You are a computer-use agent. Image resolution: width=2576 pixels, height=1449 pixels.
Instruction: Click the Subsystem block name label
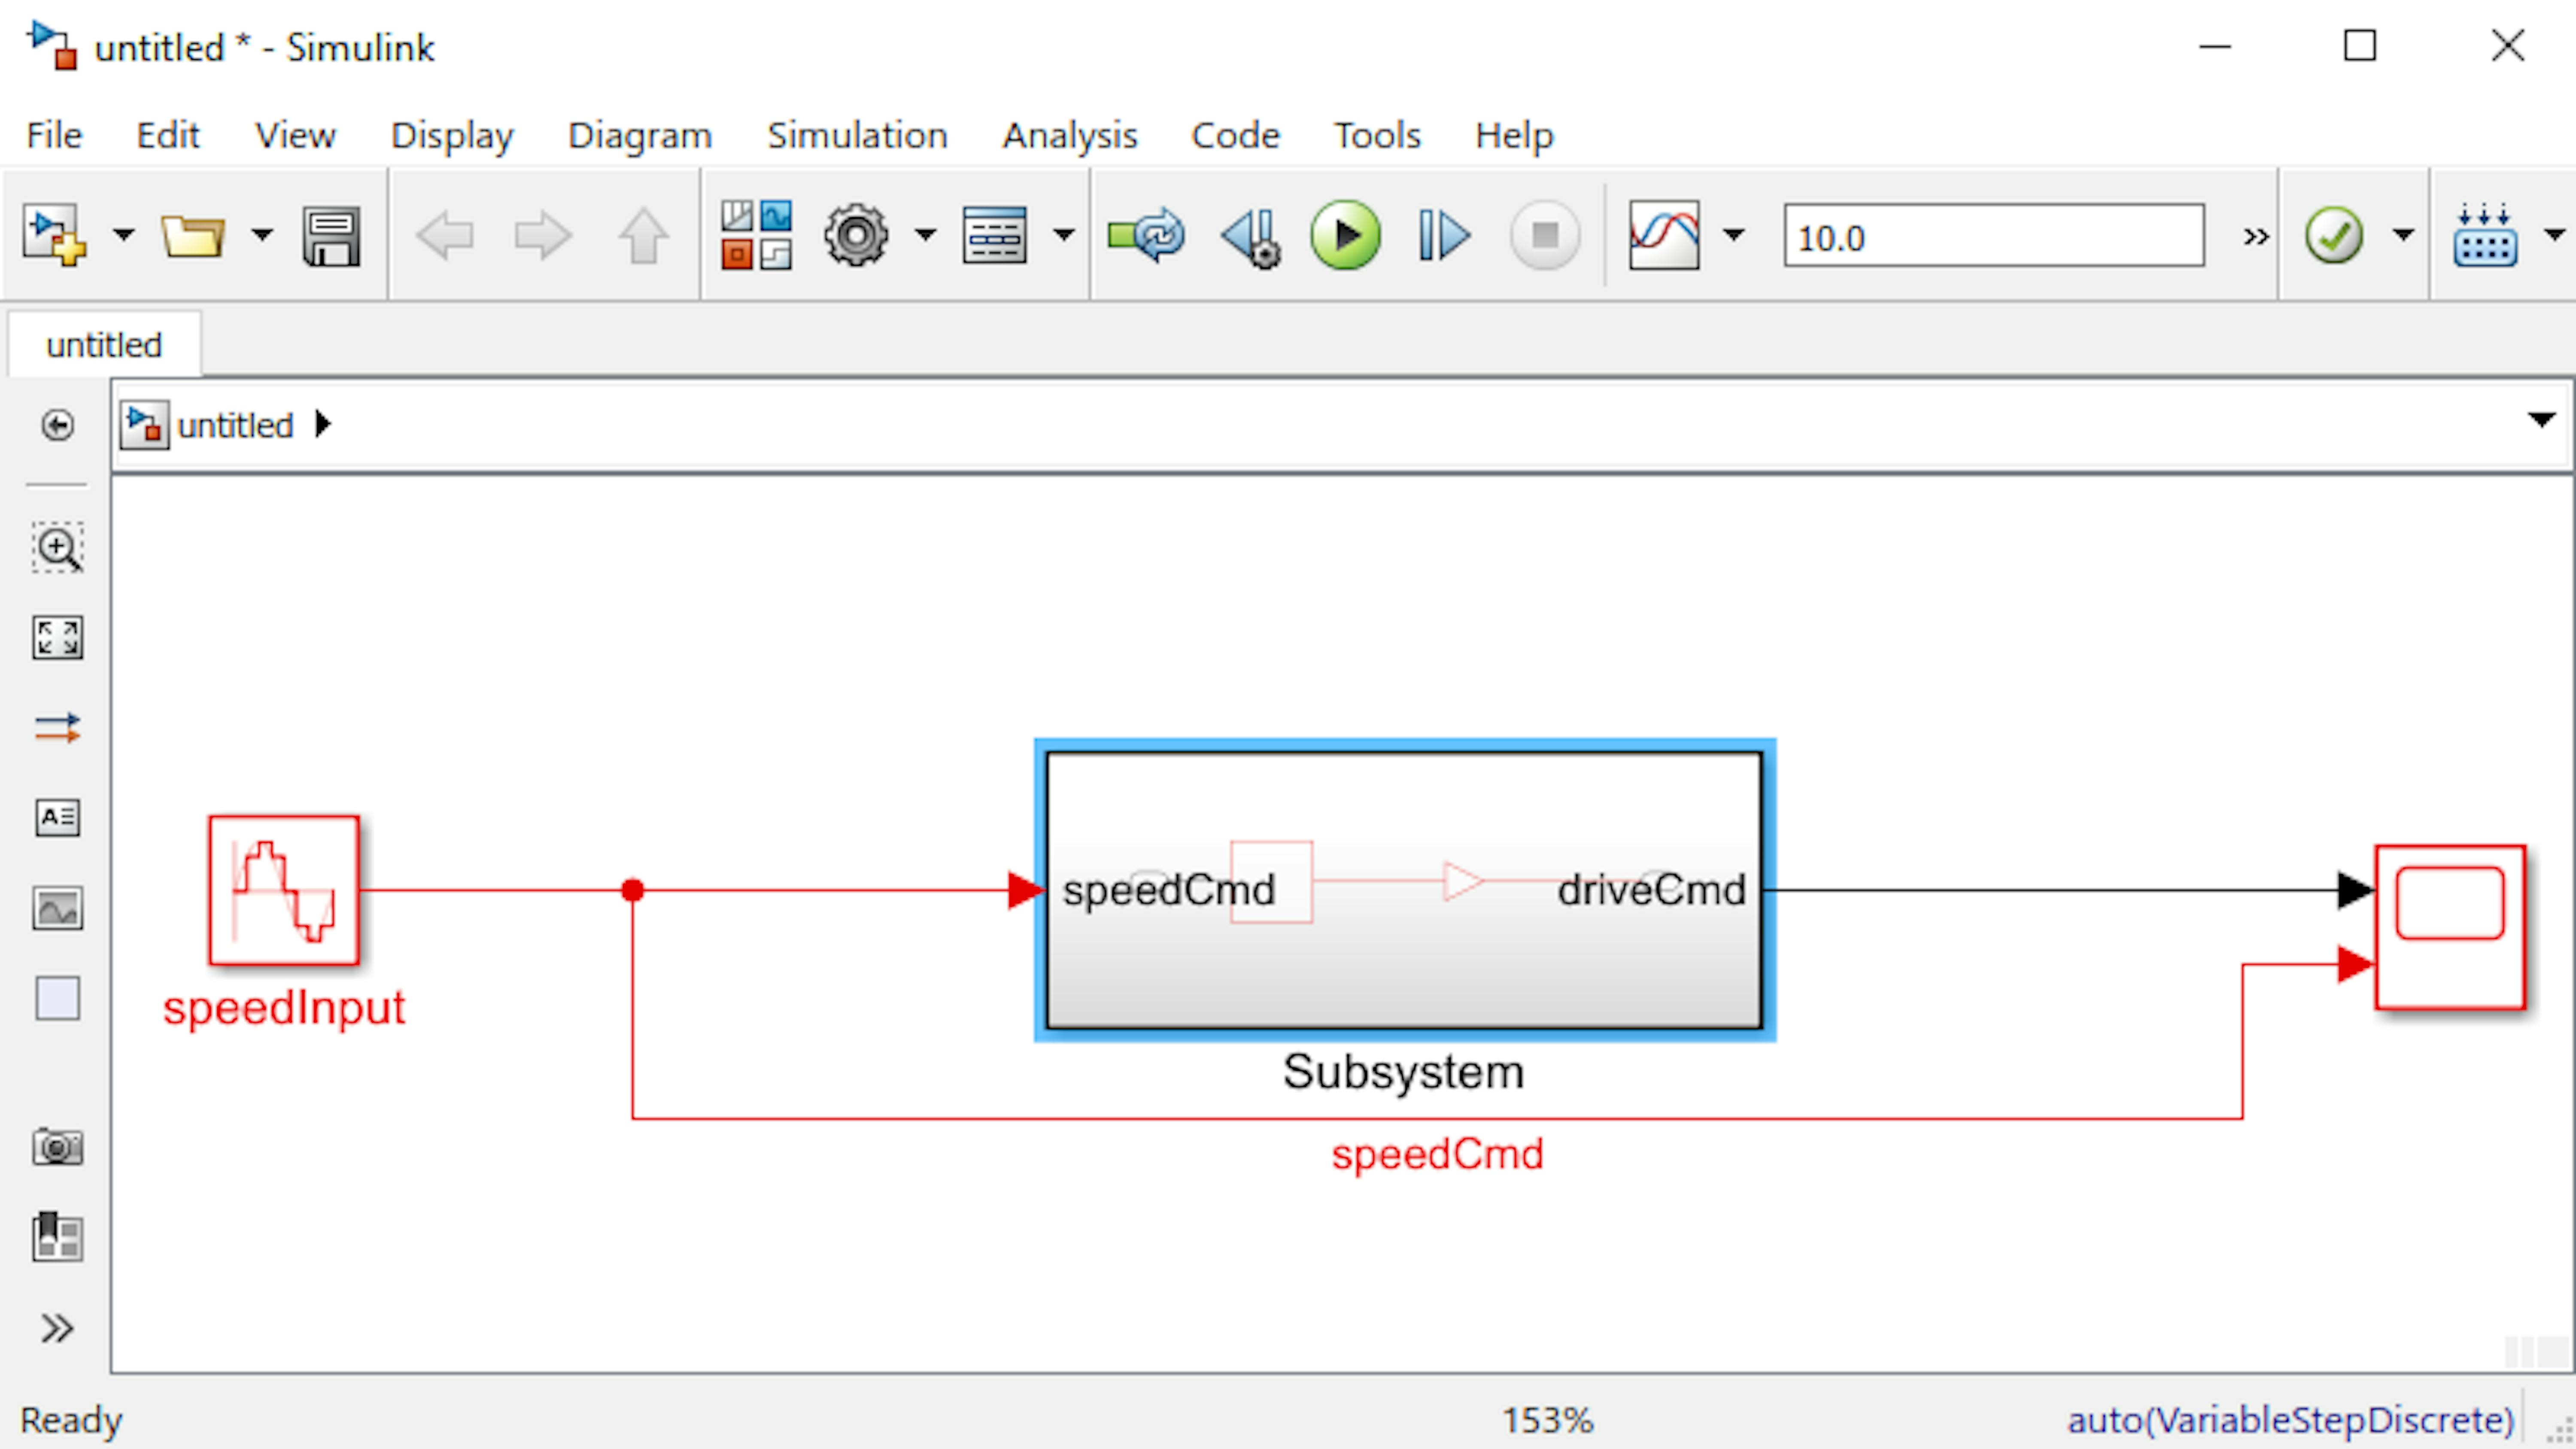pos(1403,1072)
